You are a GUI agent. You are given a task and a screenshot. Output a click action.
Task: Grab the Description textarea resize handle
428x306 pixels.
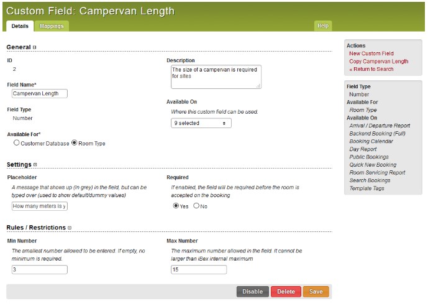tap(258, 86)
